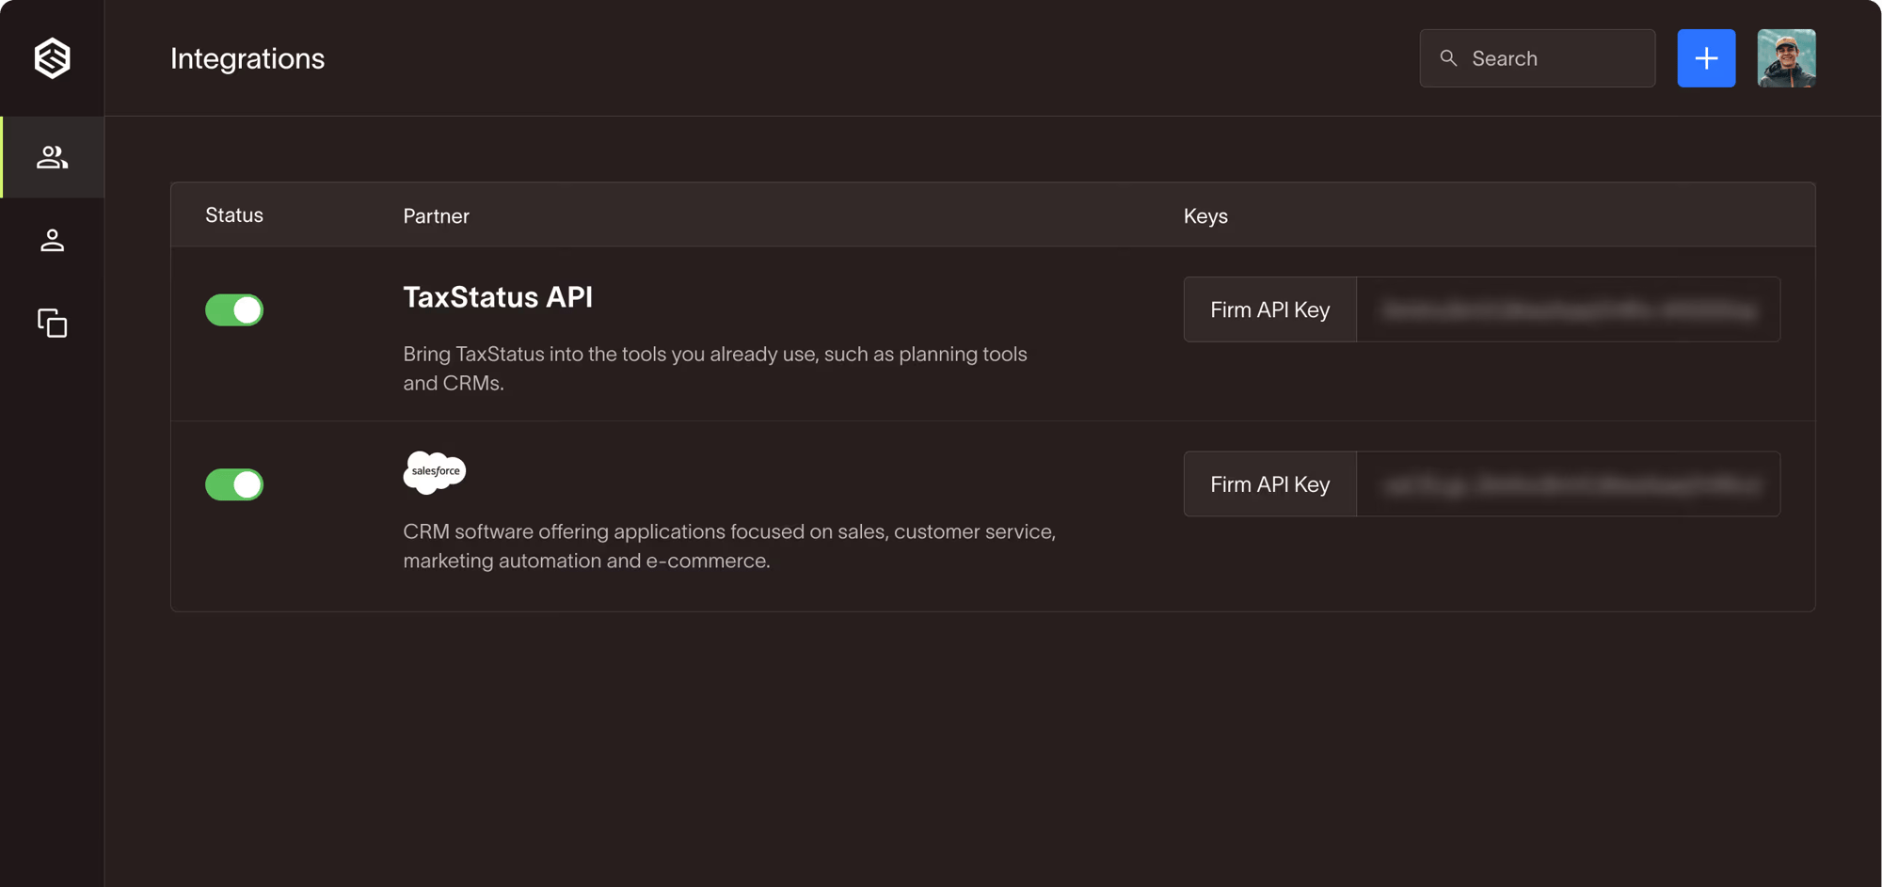Select the blurred TaxStatus API key value
Viewport: 1882px width, 887px height.
(x=1567, y=309)
